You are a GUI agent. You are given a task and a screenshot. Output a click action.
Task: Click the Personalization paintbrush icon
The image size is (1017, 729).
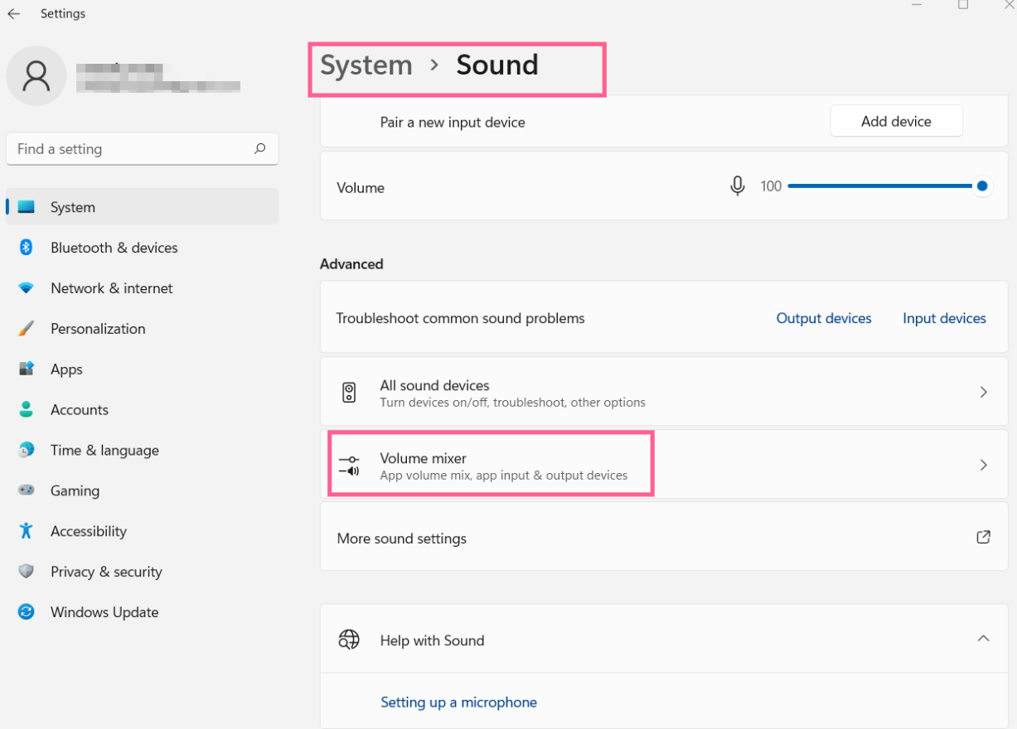[x=27, y=329]
